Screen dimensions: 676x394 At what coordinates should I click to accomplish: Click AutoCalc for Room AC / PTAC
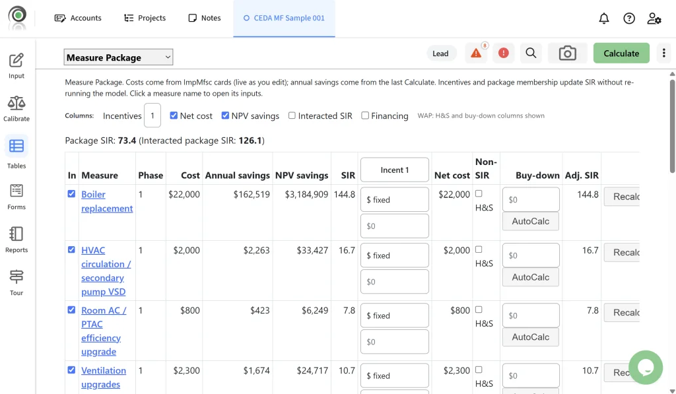(531, 337)
